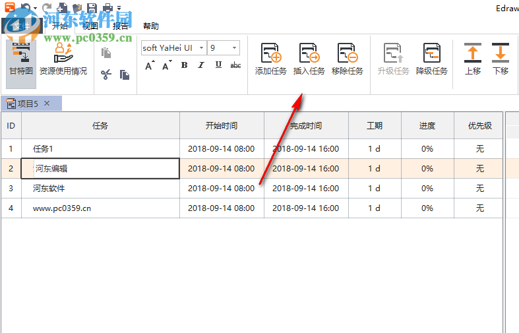The image size is (519, 333).
Task: Switch to the 开始 ribbon tab
Action: pos(60,26)
